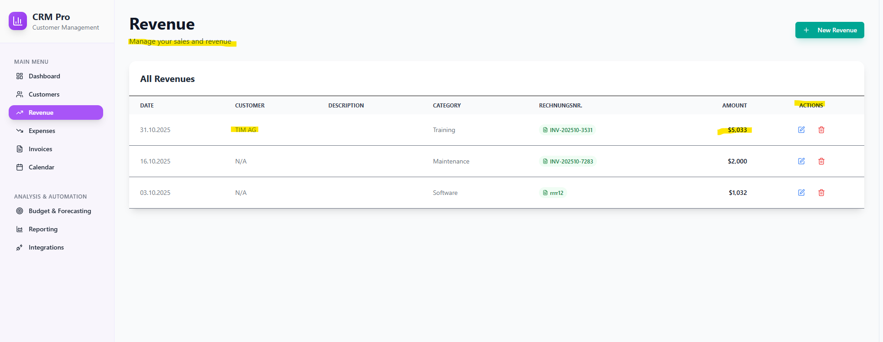Click the CRM Pro logo icon
The image size is (883, 342).
(x=18, y=21)
